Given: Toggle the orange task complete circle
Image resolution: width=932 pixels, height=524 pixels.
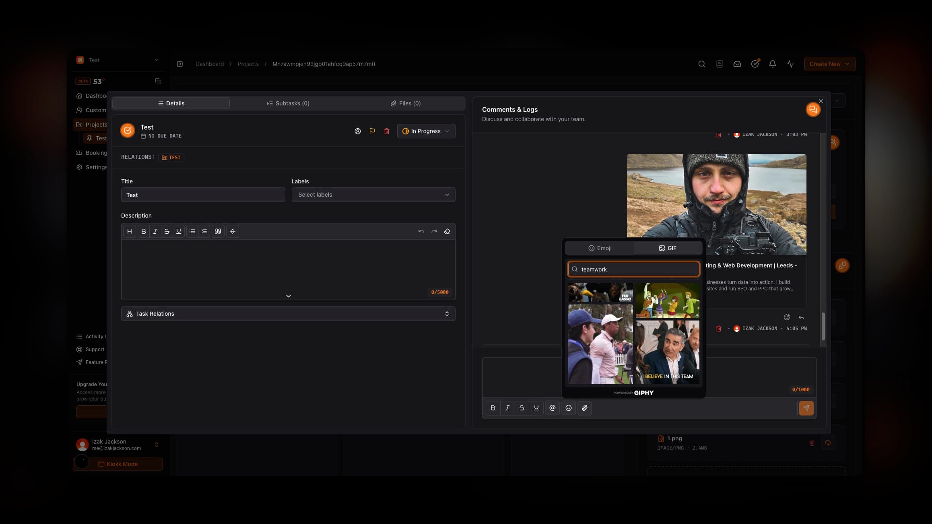Looking at the screenshot, I should point(128,130).
